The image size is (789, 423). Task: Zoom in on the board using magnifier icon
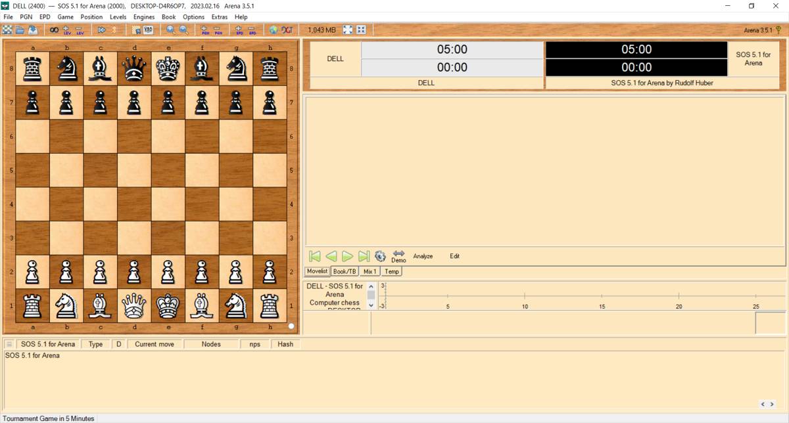point(171,30)
